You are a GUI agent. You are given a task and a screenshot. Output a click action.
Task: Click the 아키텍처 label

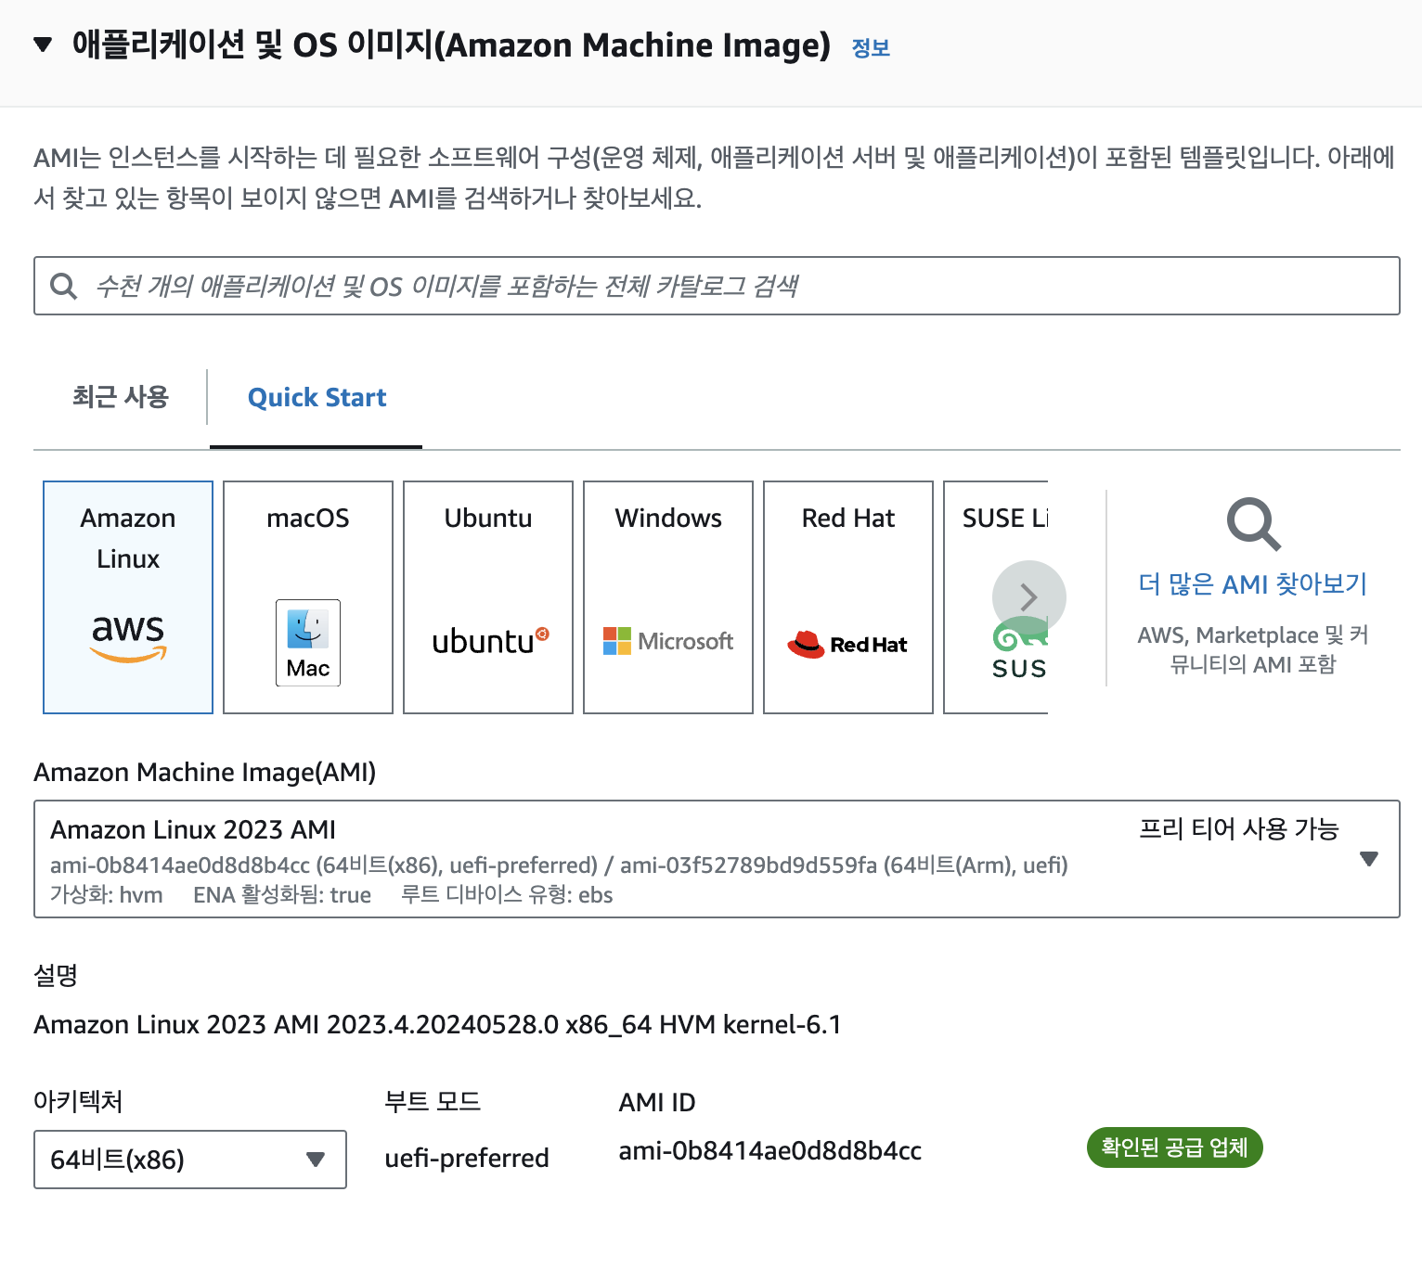pos(78,1102)
